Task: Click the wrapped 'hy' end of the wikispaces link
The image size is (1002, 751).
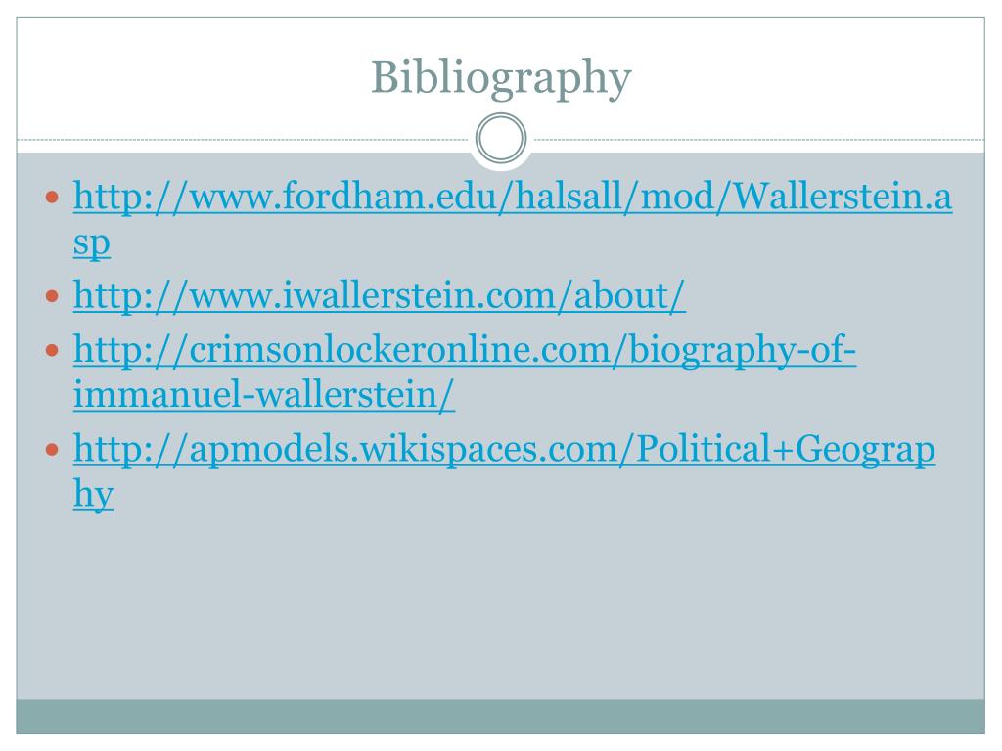Action: 94,495
